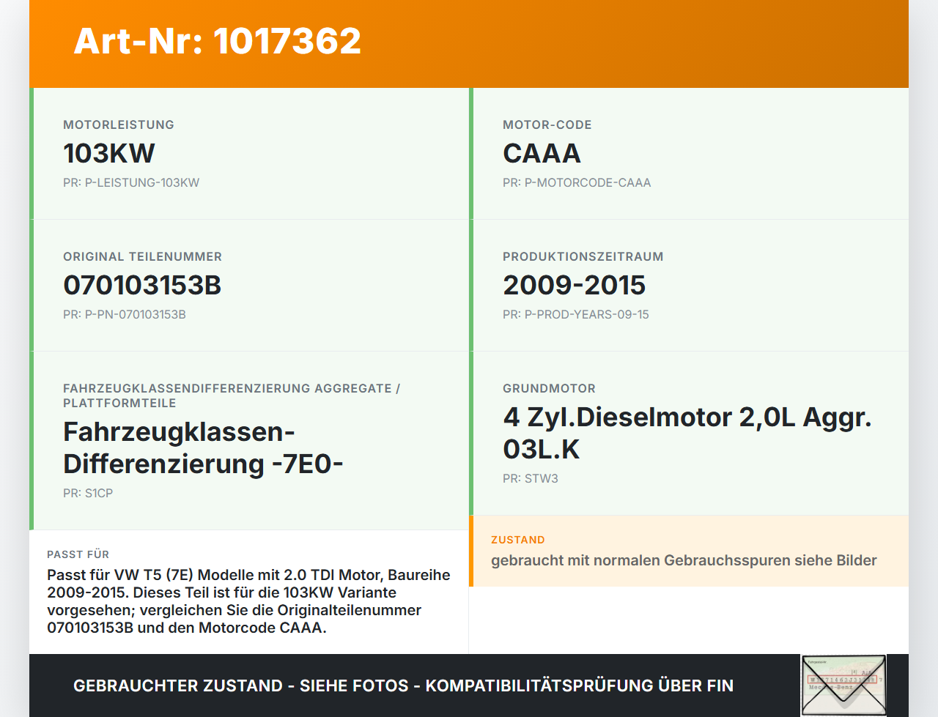The height and width of the screenshot is (717, 938).
Task: Click the PR: P-MOTORCODE-CAAA code
Action: 577,182
